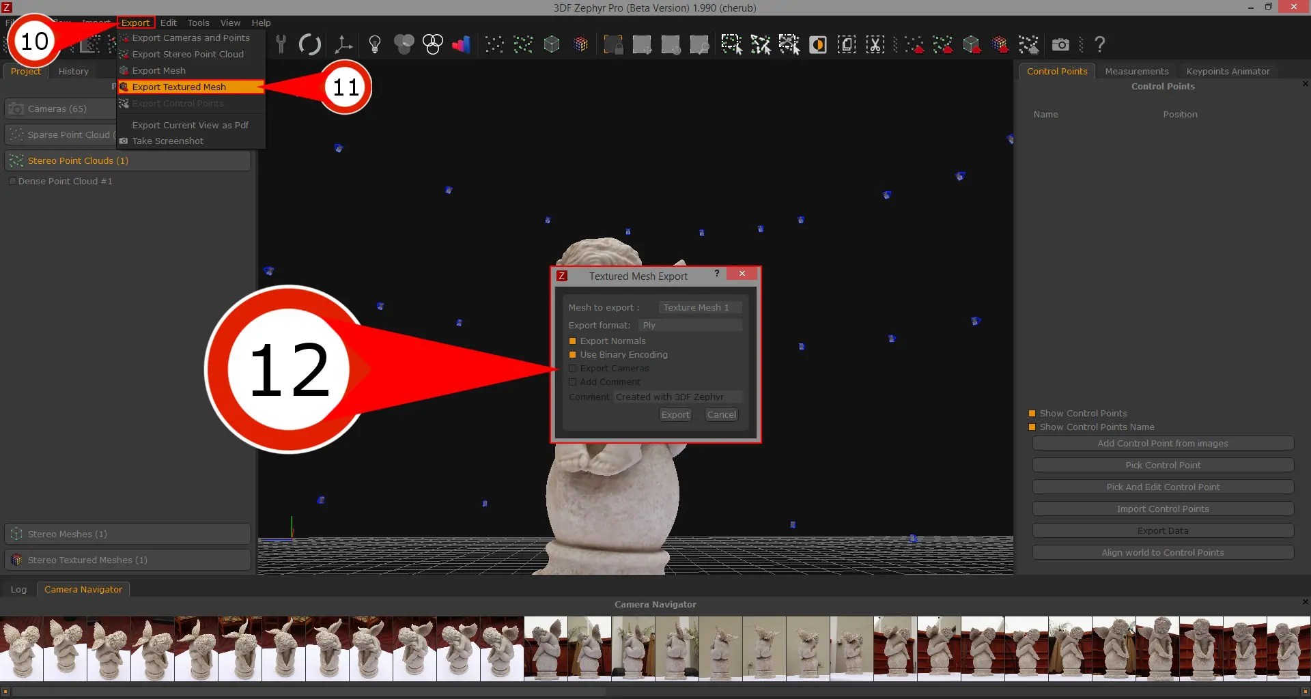Select the manual selection arrow tool
Image resolution: width=1311 pixels, height=699 pixels.
tap(731, 44)
